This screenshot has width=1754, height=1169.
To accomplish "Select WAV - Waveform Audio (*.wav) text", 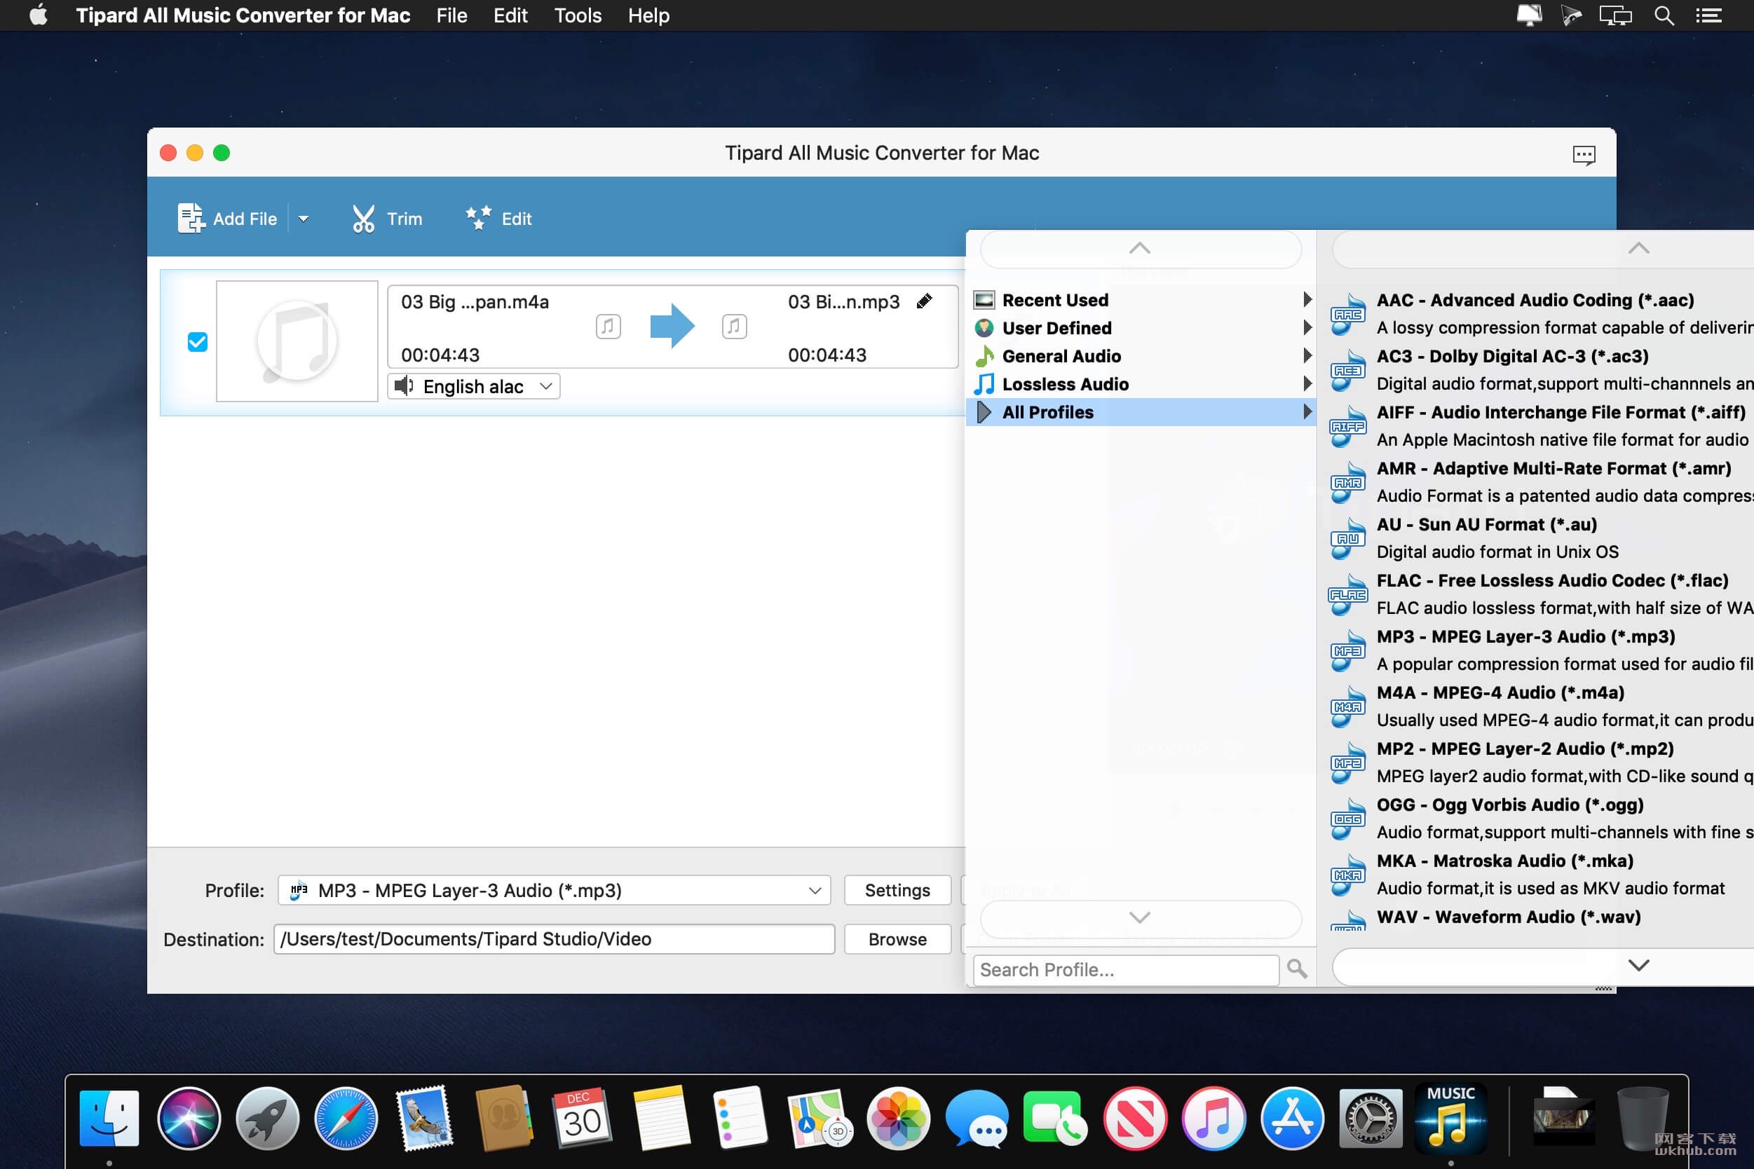I will click(x=1509, y=917).
